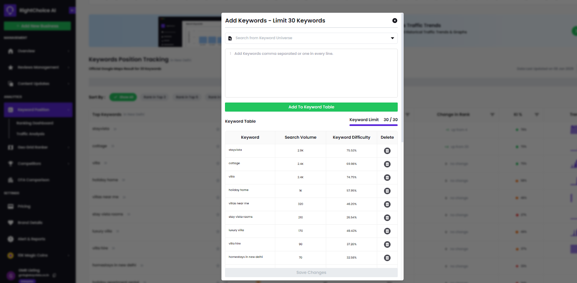Click the RightChoice AI logo icon

pyautogui.click(x=10, y=10)
